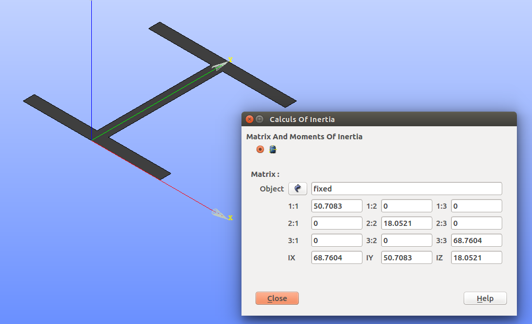Screen dimensions: 532x324
Task: Click the 2:1 matrix field
Action: click(336, 223)
